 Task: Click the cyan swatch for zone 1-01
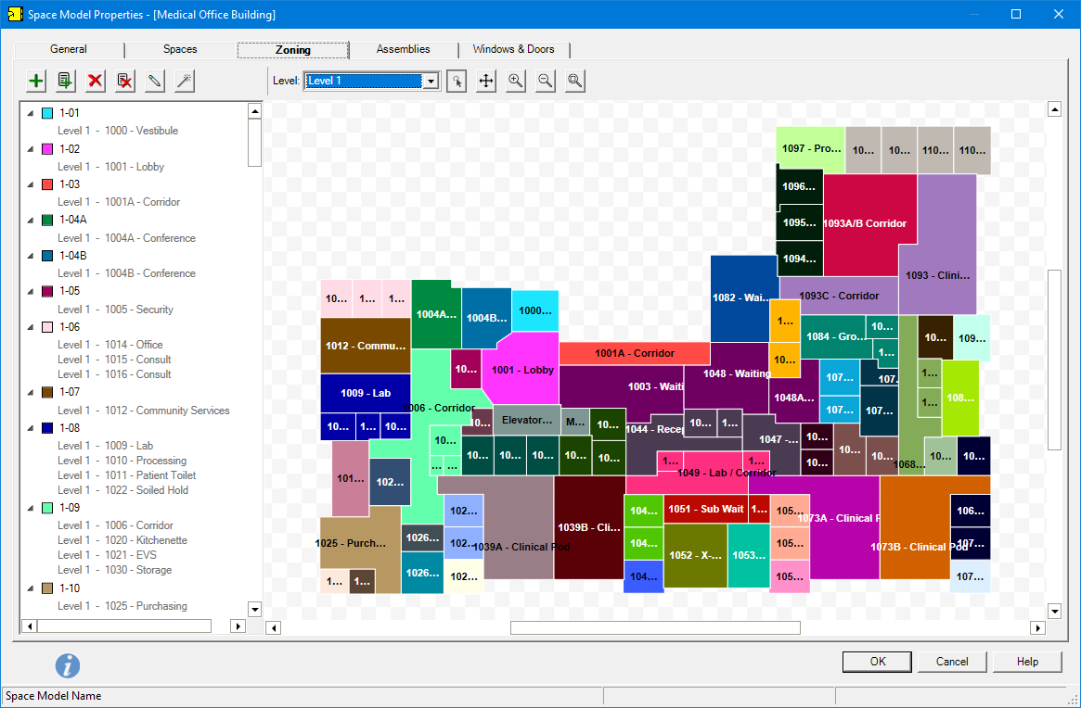(47, 113)
